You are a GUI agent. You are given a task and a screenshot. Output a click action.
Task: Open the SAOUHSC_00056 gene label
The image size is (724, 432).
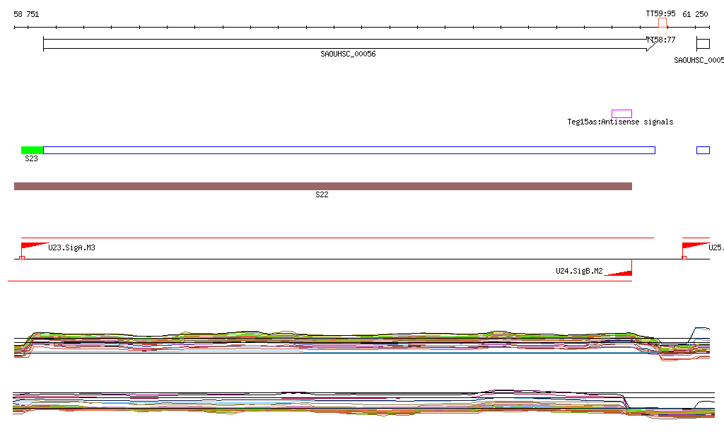pos(348,54)
